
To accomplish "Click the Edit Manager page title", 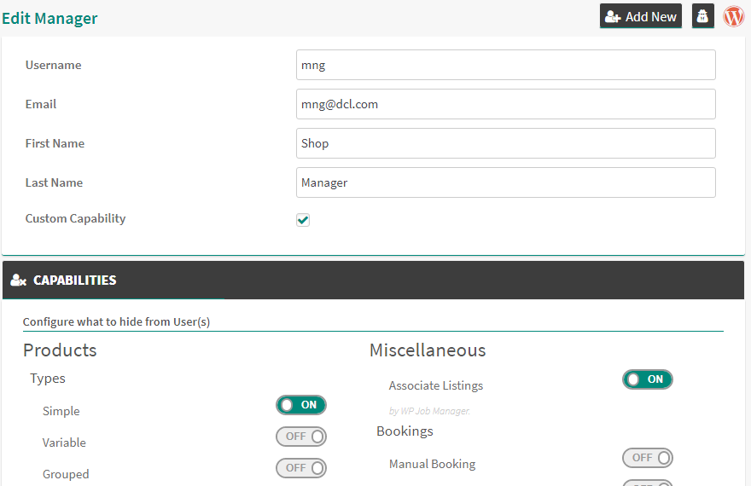I will (49, 18).
